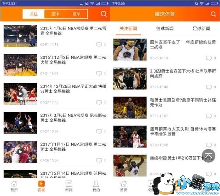Open article 继续补强!勇士1年210万
The height and width of the screenshot is (196, 220).
point(181,158)
